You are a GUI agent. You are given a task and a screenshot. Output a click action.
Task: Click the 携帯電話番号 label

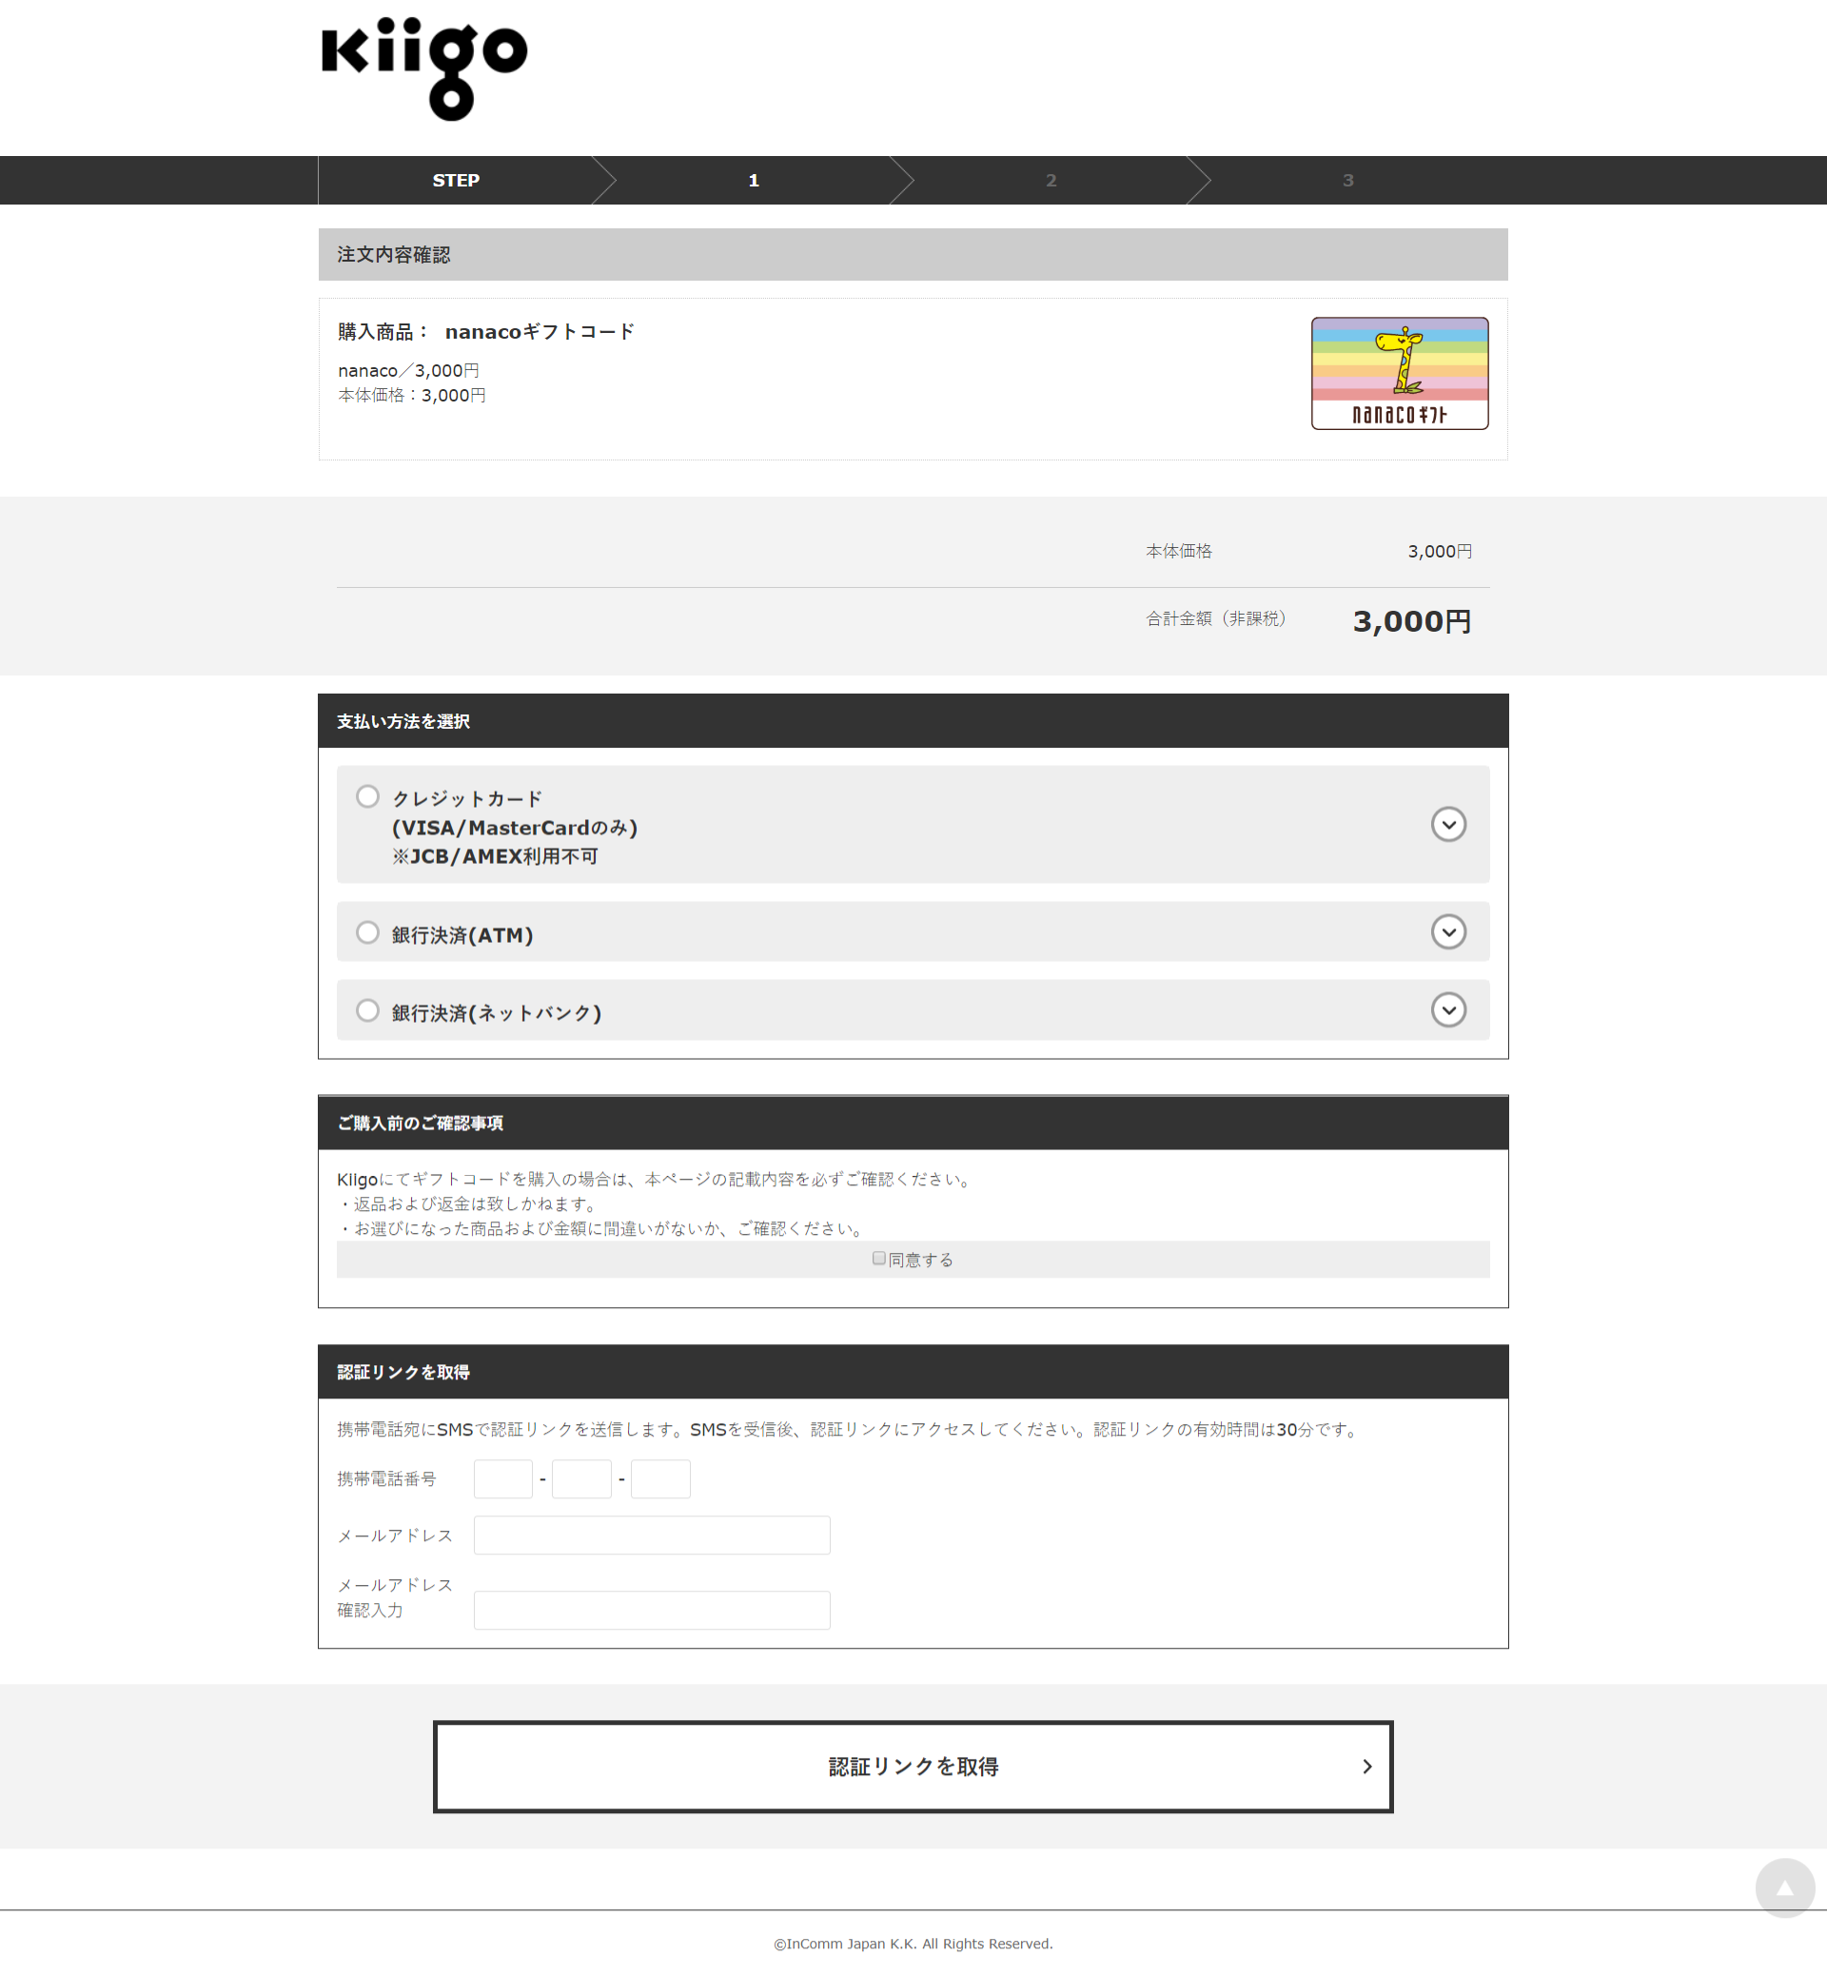tap(386, 1478)
